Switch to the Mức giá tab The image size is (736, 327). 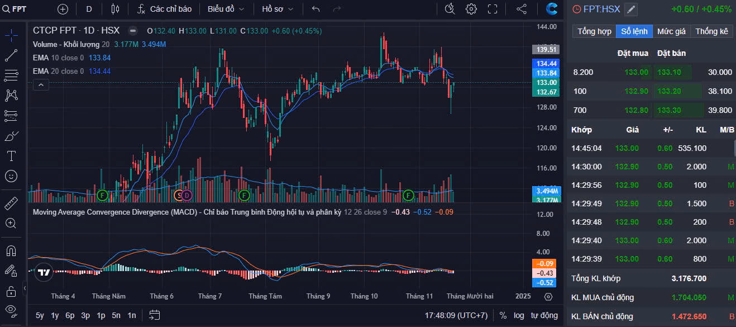coord(671,31)
